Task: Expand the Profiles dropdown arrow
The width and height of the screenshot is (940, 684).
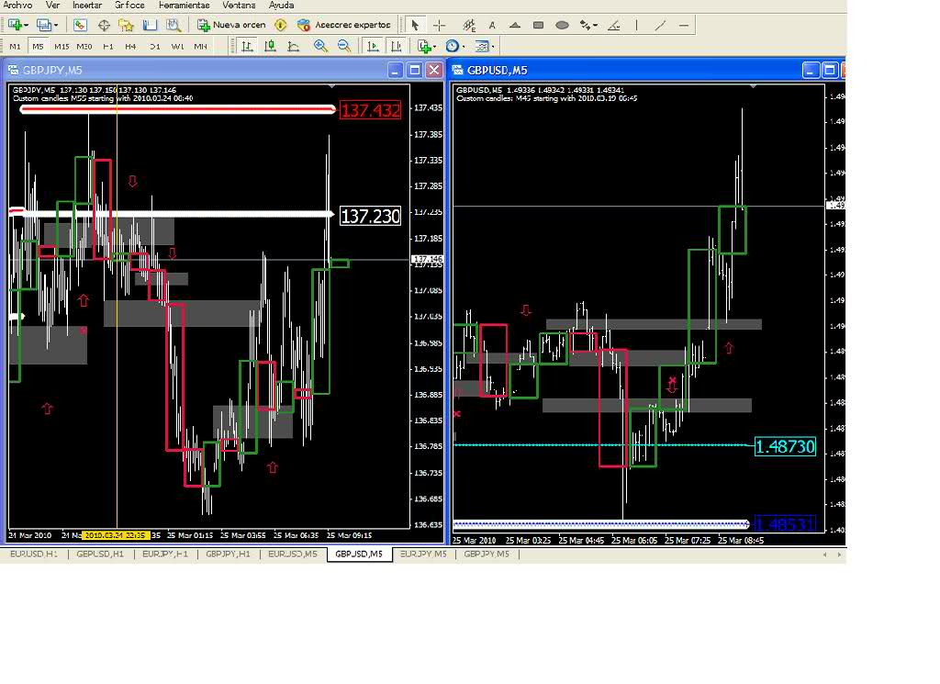Action: tap(56, 25)
